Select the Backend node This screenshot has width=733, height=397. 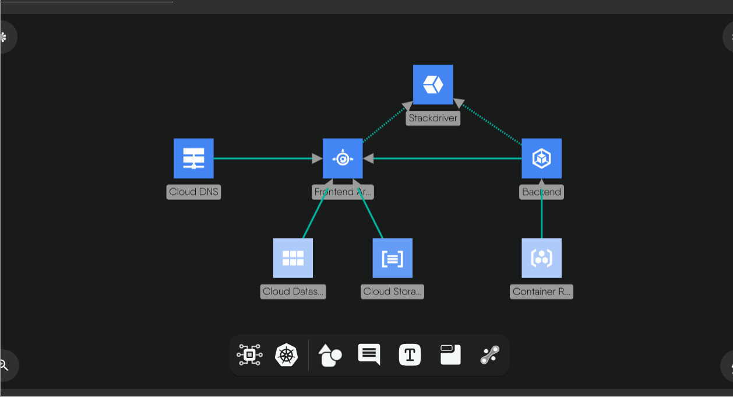click(x=541, y=157)
